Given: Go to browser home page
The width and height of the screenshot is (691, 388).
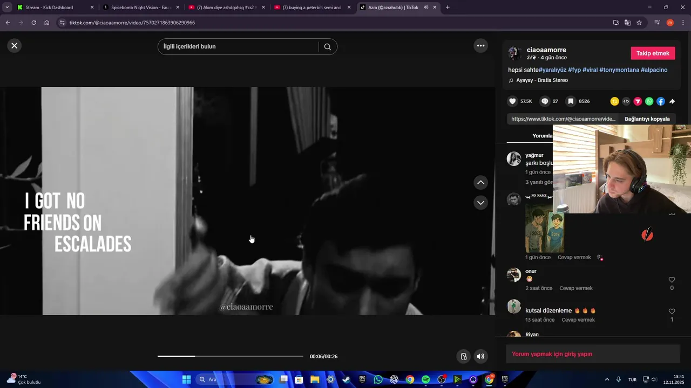Looking at the screenshot, I should (x=46, y=23).
